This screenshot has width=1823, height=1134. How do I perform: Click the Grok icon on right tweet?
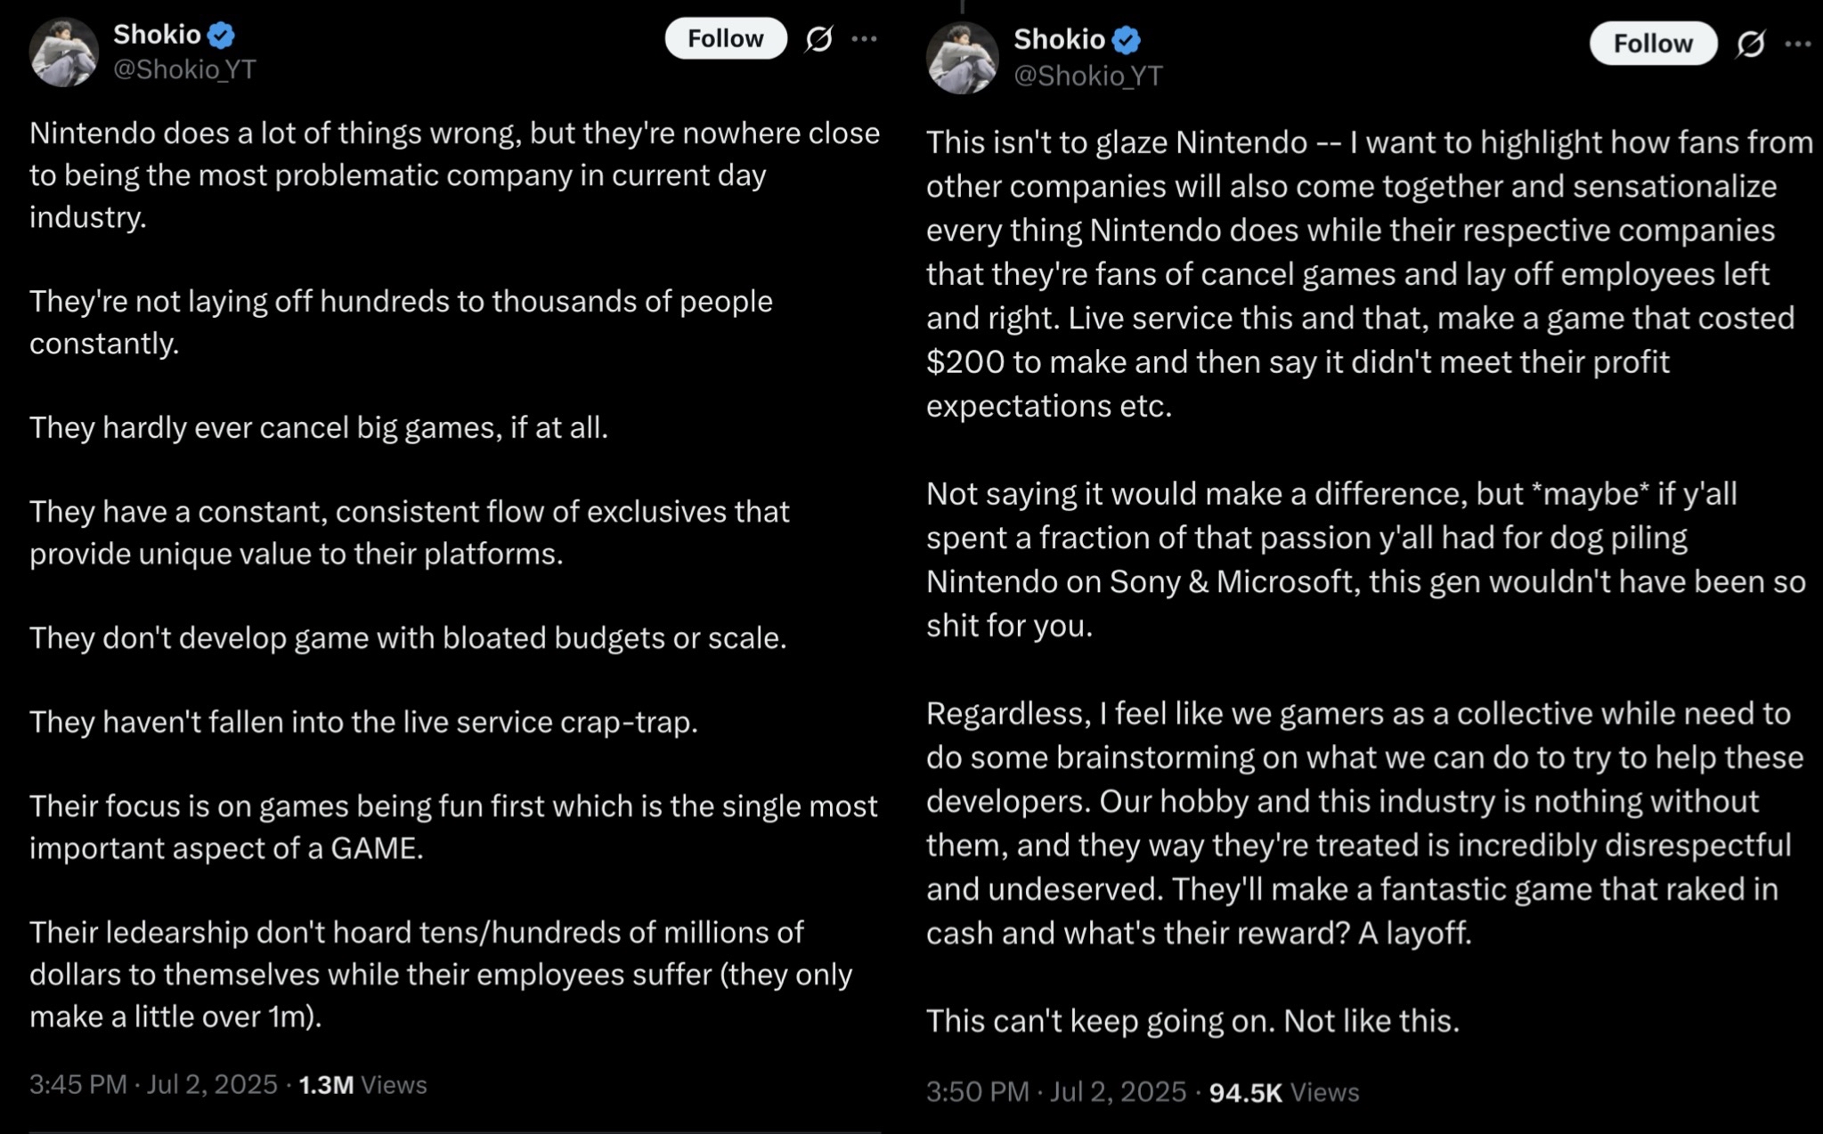(1750, 44)
